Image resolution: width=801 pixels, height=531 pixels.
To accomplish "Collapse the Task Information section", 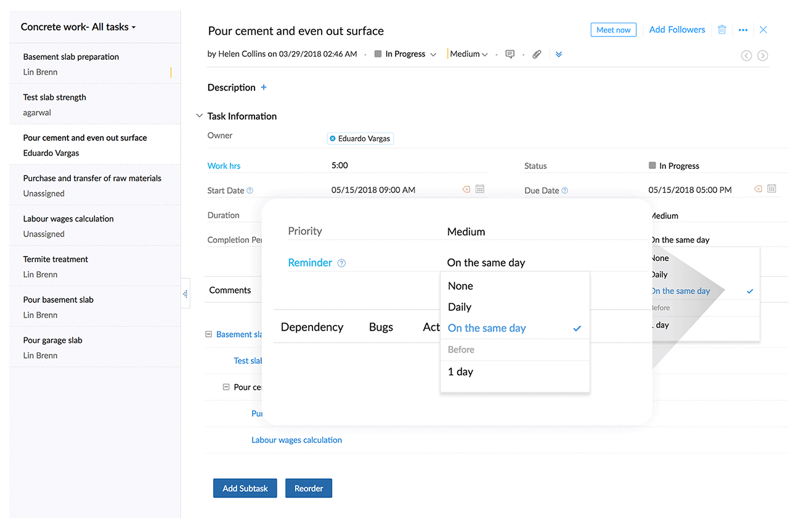I will click(199, 116).
